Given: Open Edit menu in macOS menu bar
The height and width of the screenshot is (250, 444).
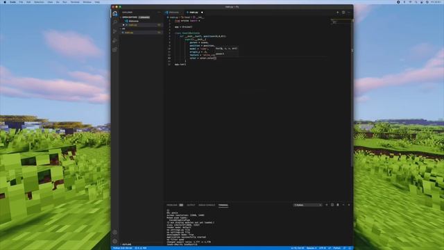Looking at the screenshot, I should coord(28,2).
